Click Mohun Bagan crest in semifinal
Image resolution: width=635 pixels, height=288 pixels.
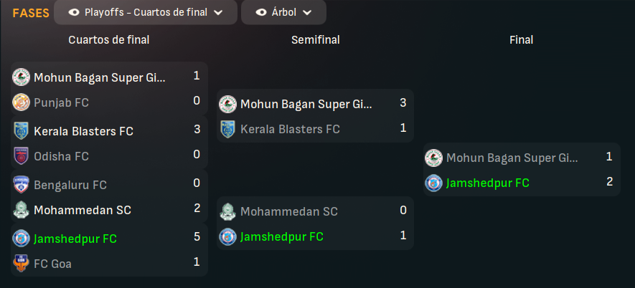click(227, 104)
